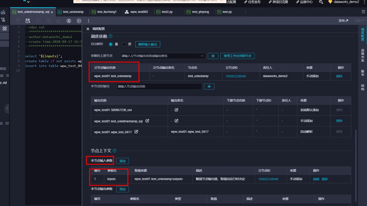Delete wpw_test01.test_unixstamp dependency row

point(339,76)
